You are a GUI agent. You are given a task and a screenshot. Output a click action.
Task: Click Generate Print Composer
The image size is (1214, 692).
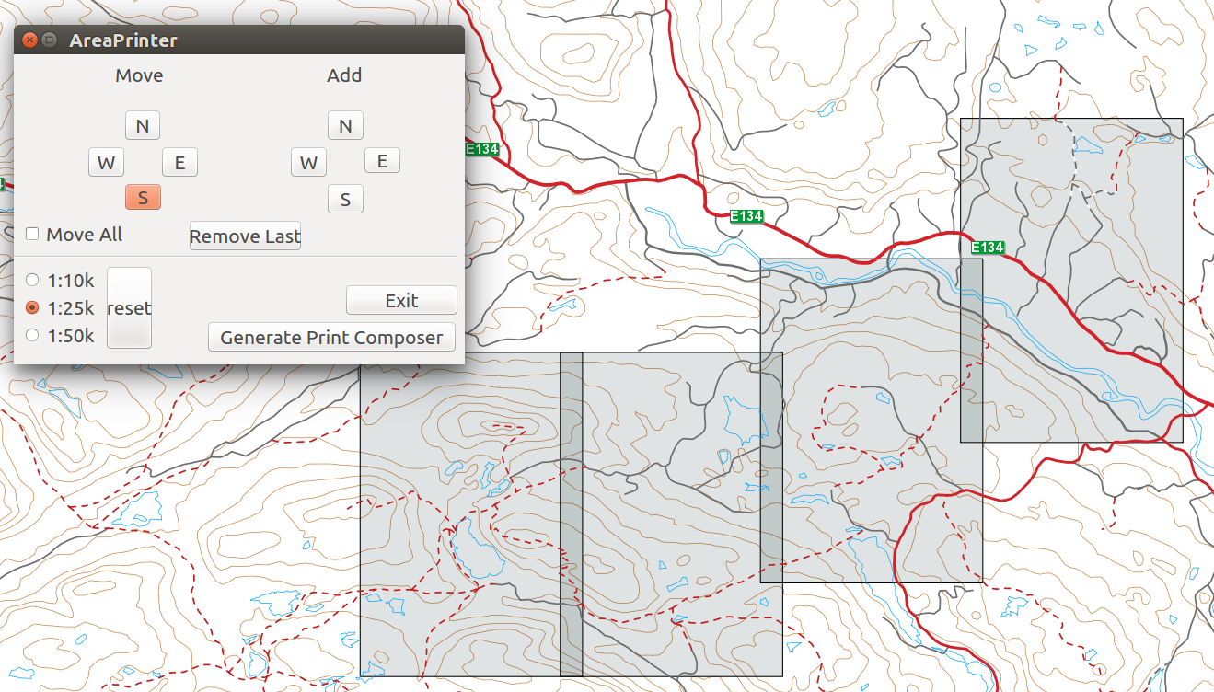click(331, 338)
